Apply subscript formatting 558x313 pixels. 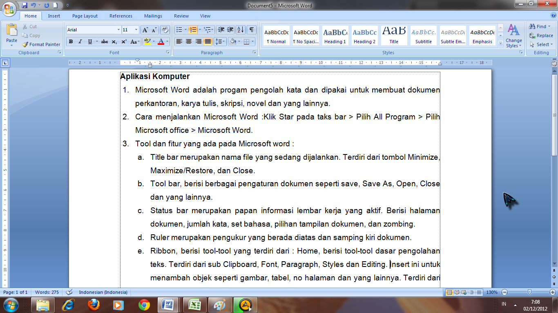coord(114,42)
